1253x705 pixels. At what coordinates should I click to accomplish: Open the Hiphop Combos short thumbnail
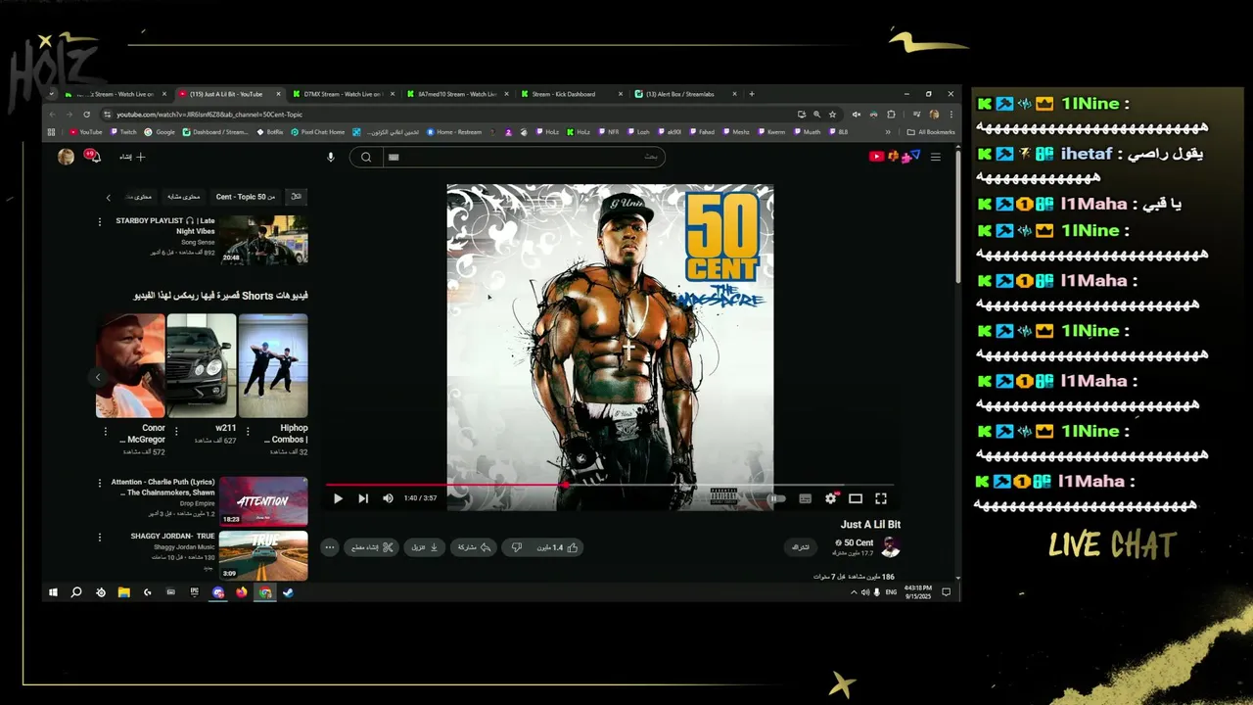[x=273, y=366]
